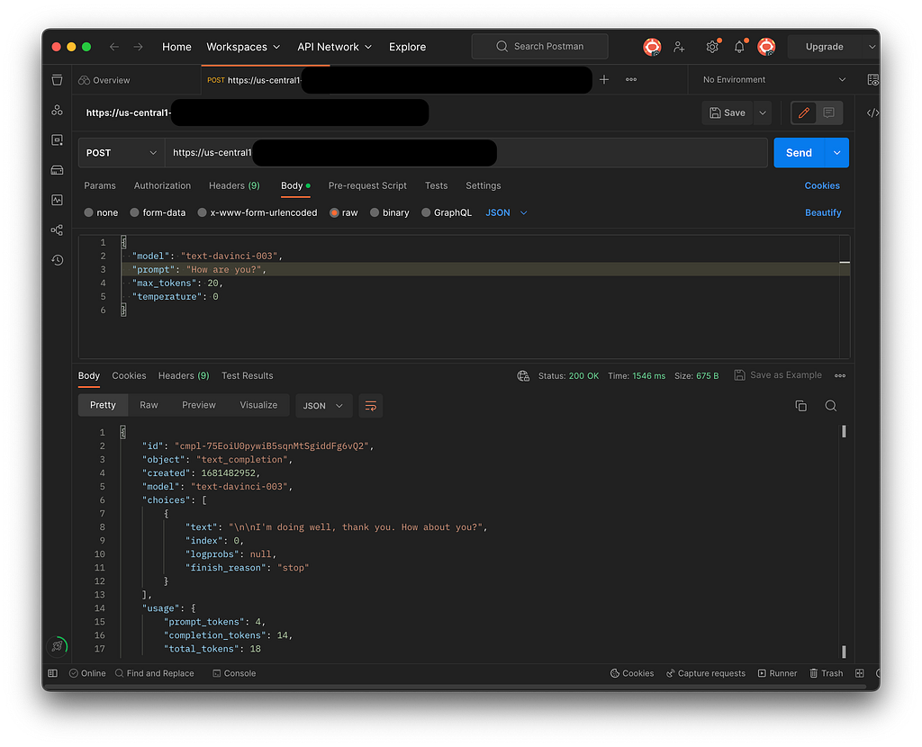This screenshot has width=922, height=747.
Task: Open Mock Servers icon in the sidebar
Action: 57,170
